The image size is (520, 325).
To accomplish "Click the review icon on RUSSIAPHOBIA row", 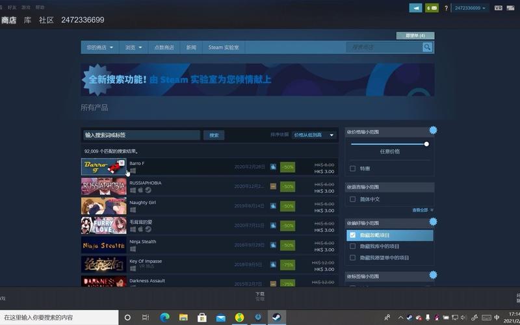I will coord(273,187).
